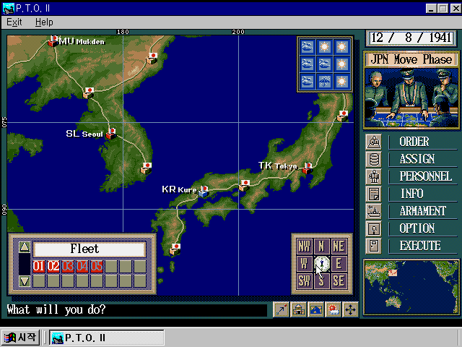Screen dimensions: 462x347
Task: Click the ORDER command icon
Action: (374, 142)
